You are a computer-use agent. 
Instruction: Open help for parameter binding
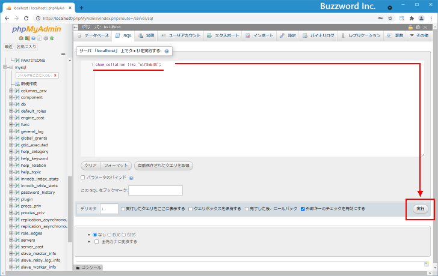point(131,178)
